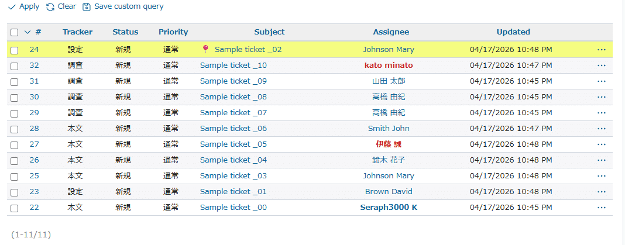The width and height of the screenshot is (625, 245).
Task: Open assignee Smith John profile link
Action: point(389,129)
